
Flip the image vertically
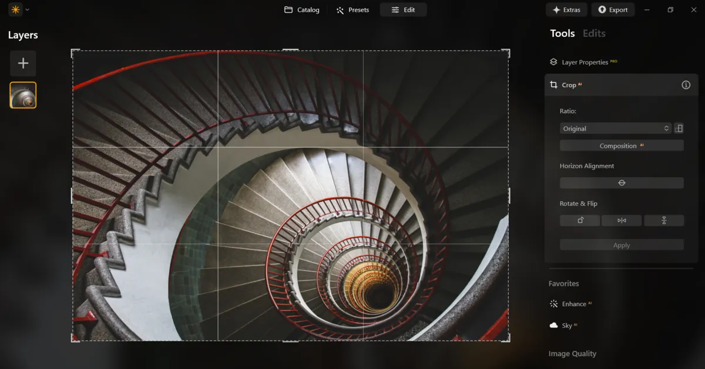coord(664,220)
